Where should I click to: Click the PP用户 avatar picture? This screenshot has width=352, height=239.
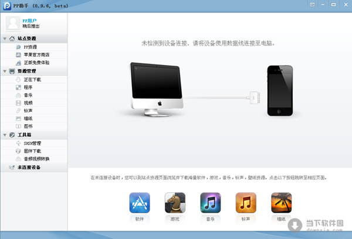13,23
